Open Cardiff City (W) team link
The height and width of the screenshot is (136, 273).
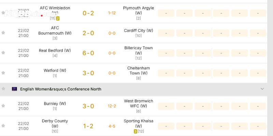139,31
